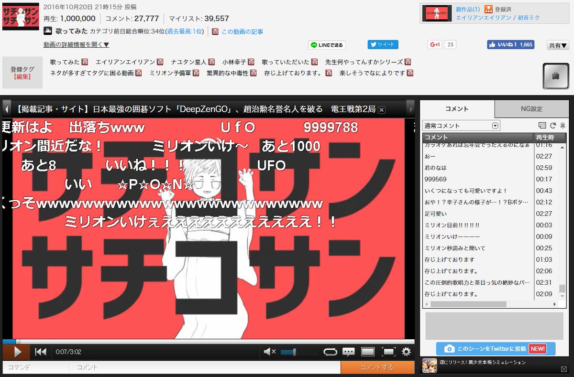Focus the コメント input field
This screenshot has width=574, height=377.
point(205,367)
